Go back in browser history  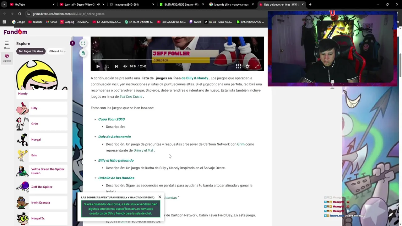click(x=4, y=14)
